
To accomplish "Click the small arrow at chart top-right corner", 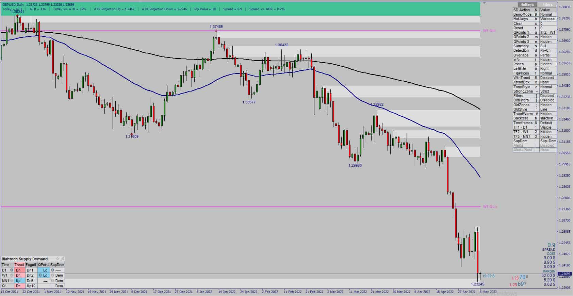I will [x=485, y=3].
